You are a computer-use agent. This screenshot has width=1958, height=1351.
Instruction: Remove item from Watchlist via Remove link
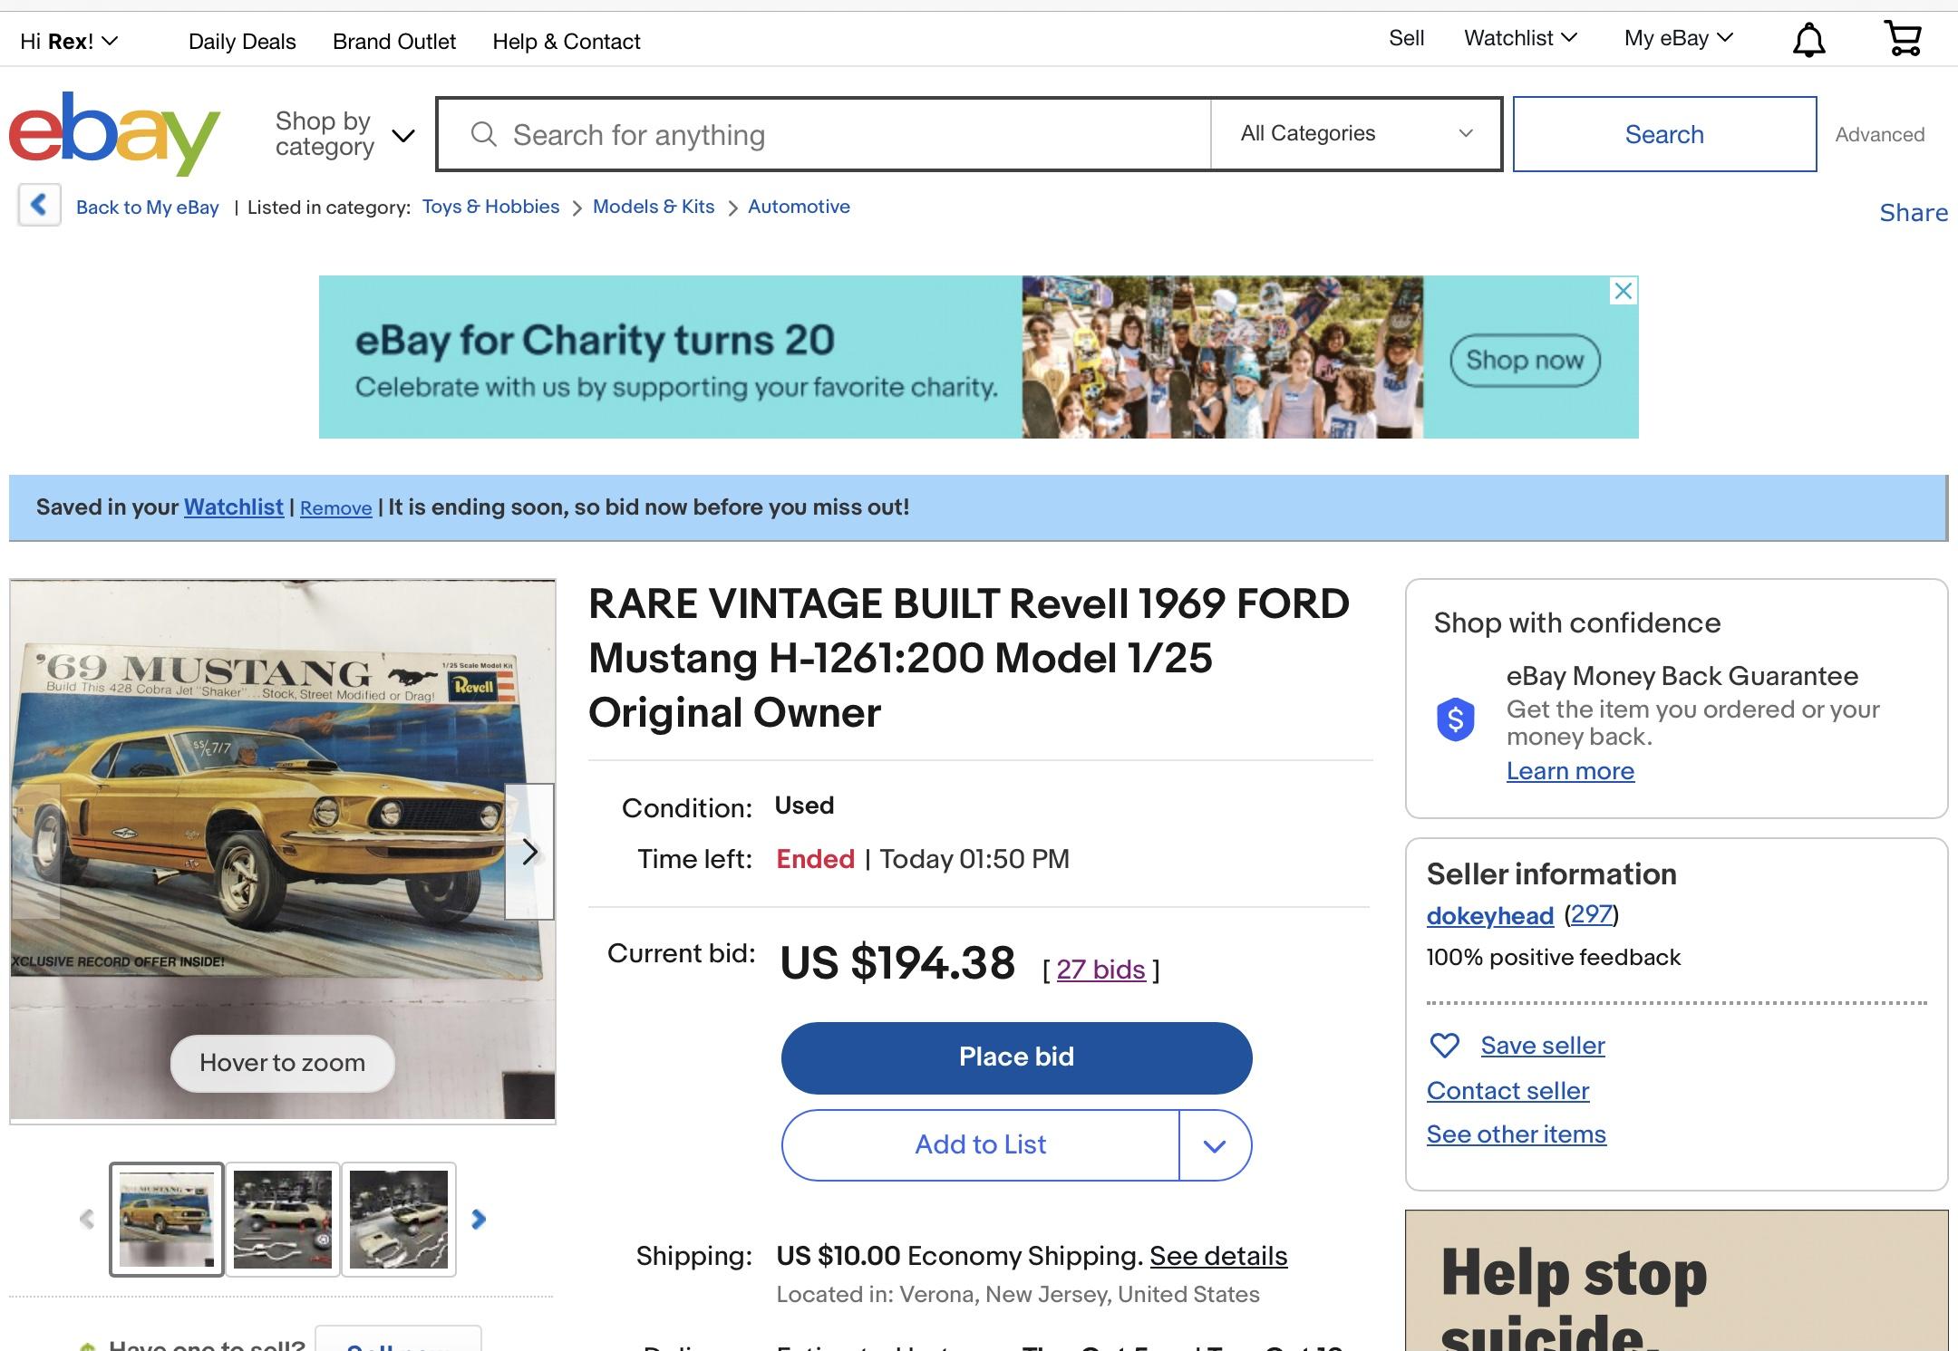pos(335,508)
